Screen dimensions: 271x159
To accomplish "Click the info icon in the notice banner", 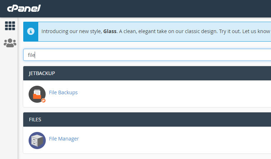I will (x=31, y=31).
